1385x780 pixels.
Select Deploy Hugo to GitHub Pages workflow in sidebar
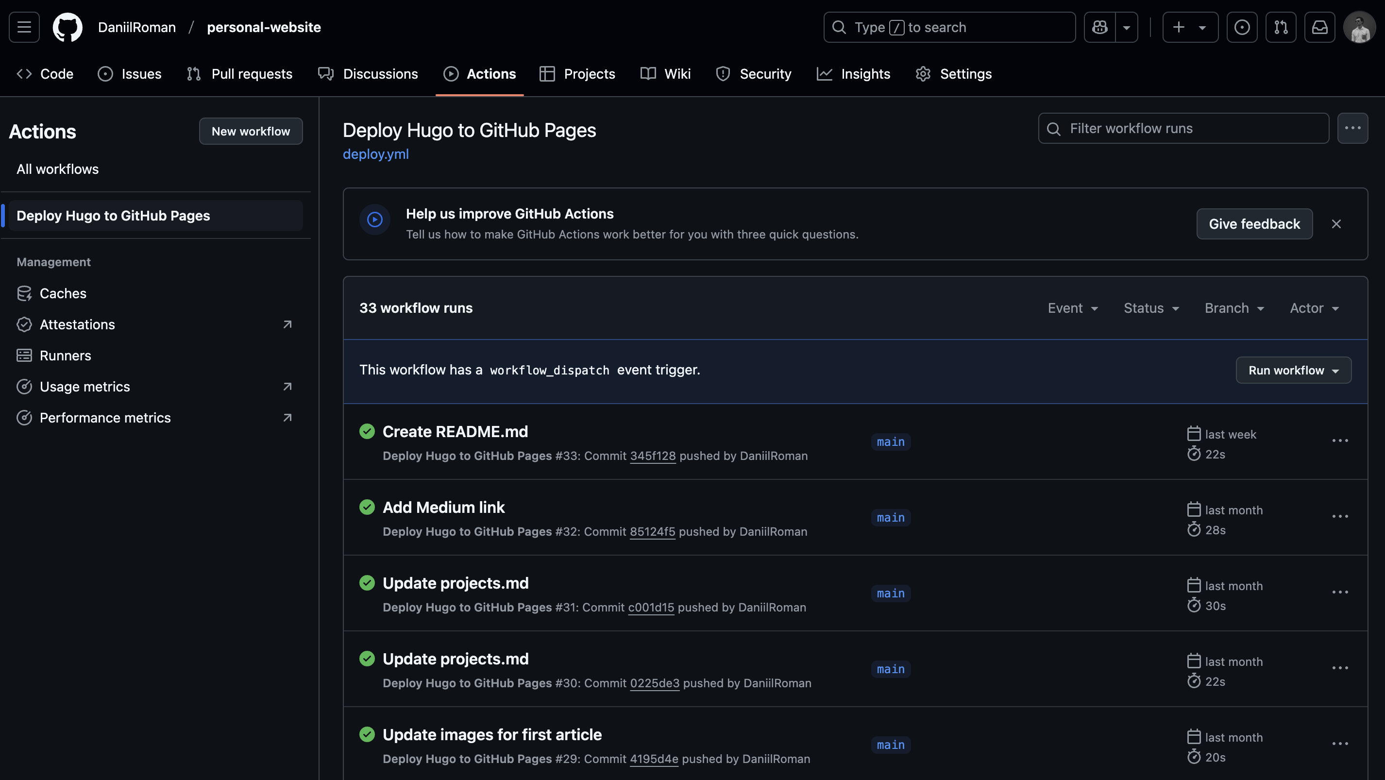pyautogui.click(x=156, y=216)
